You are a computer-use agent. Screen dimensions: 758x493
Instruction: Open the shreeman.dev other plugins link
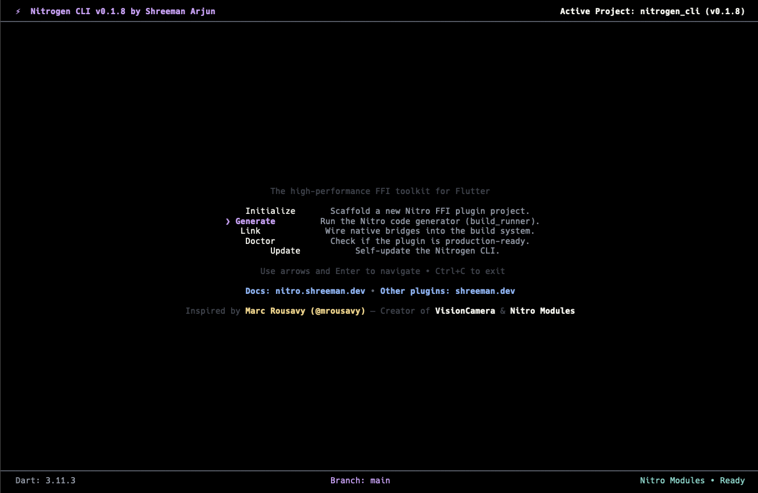click(485, 291)
